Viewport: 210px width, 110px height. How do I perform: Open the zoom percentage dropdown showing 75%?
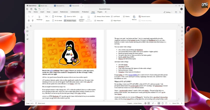47,16
